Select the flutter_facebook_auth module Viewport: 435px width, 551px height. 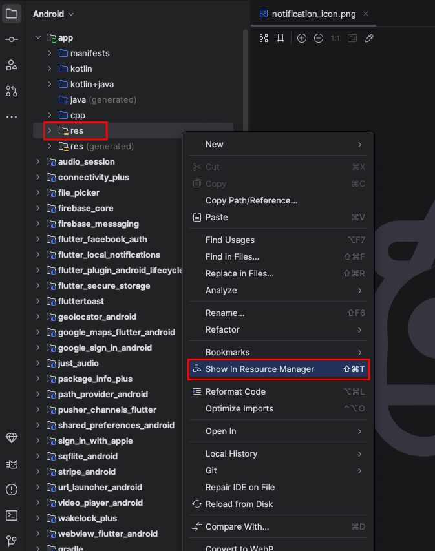pyautogui.click(x=97, y=239)
